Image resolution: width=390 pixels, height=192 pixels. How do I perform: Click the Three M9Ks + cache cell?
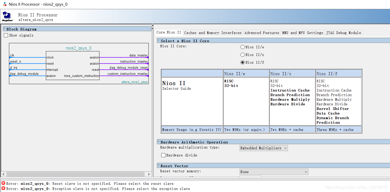coord(338,129)
